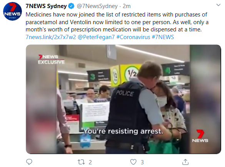Open the 7news.link/2x7x7w2 link
Image resolution: width=225 pixels, height=167 pixels.
coord(51,37)
